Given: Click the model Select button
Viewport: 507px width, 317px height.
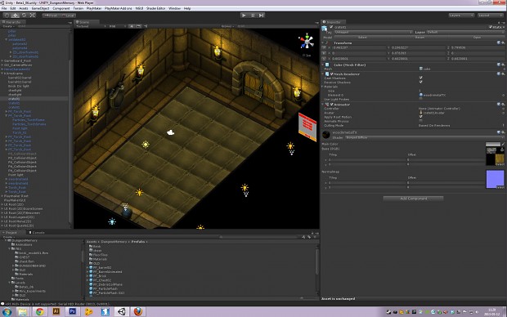Looking at the screenshot, I should (362, 37).
